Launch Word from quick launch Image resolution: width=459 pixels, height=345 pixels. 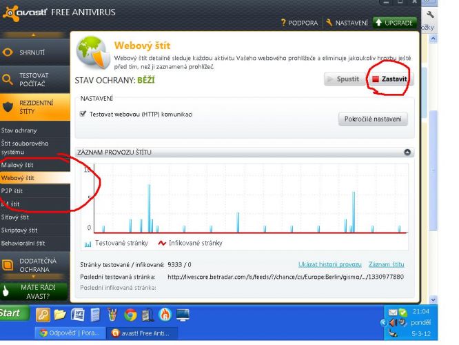78,315
